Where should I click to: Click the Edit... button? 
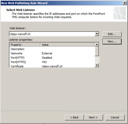112,34
